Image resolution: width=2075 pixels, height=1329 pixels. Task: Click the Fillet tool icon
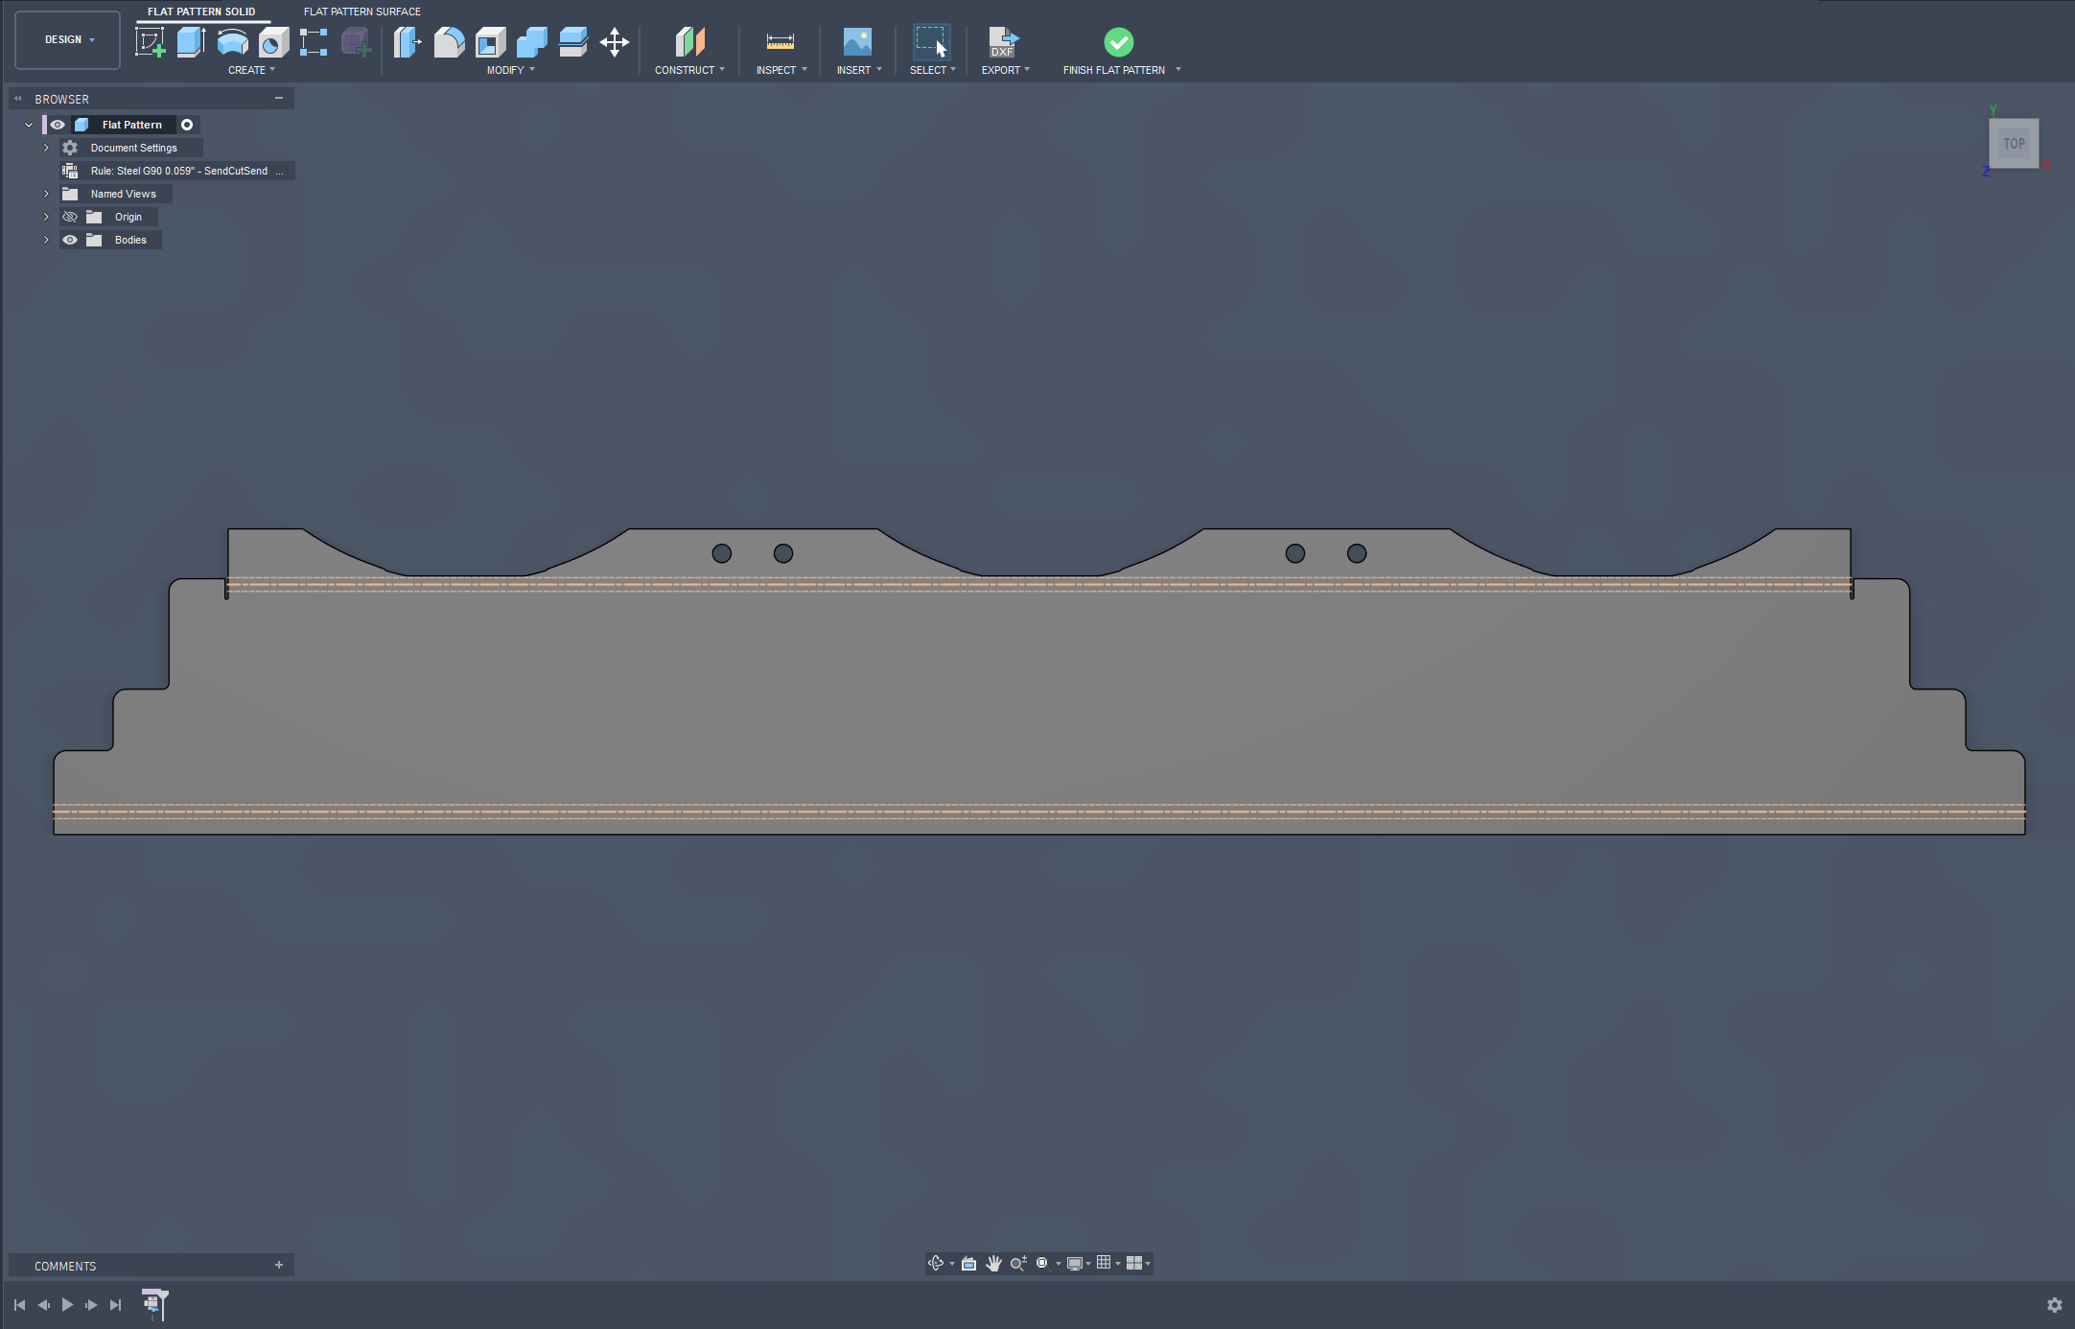(449, 42)
